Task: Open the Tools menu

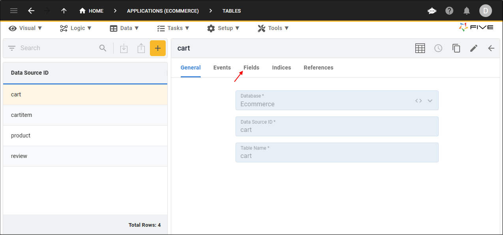Action: [273, 28]
